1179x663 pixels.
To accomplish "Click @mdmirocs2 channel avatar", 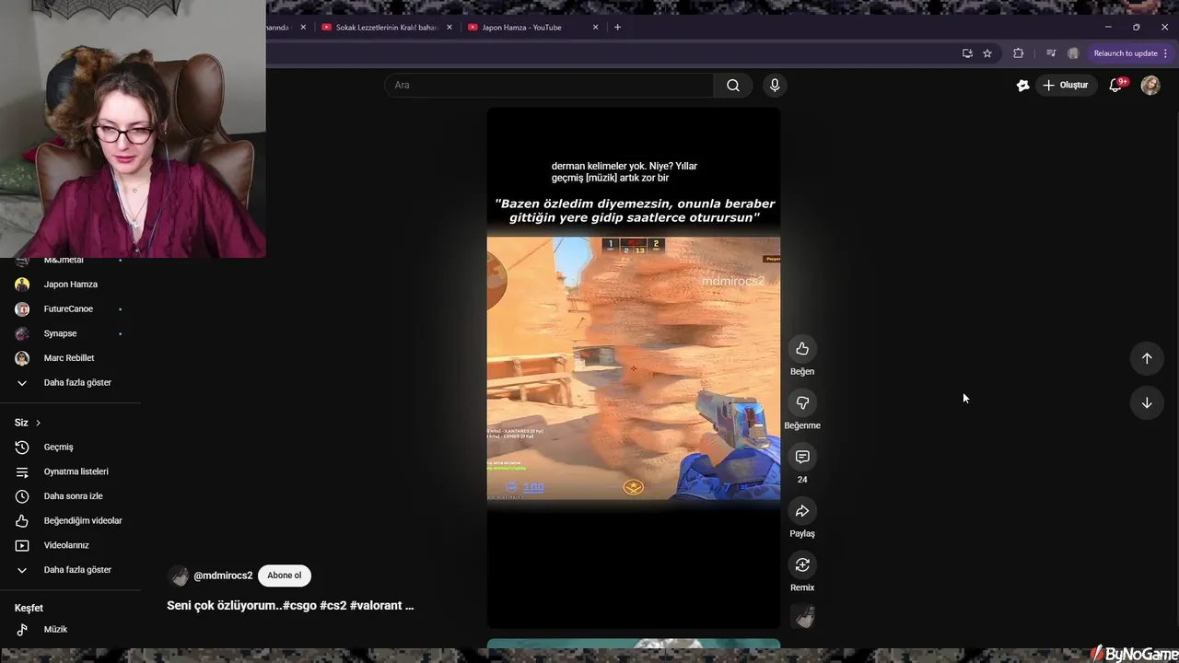I will tap(179, 576).
